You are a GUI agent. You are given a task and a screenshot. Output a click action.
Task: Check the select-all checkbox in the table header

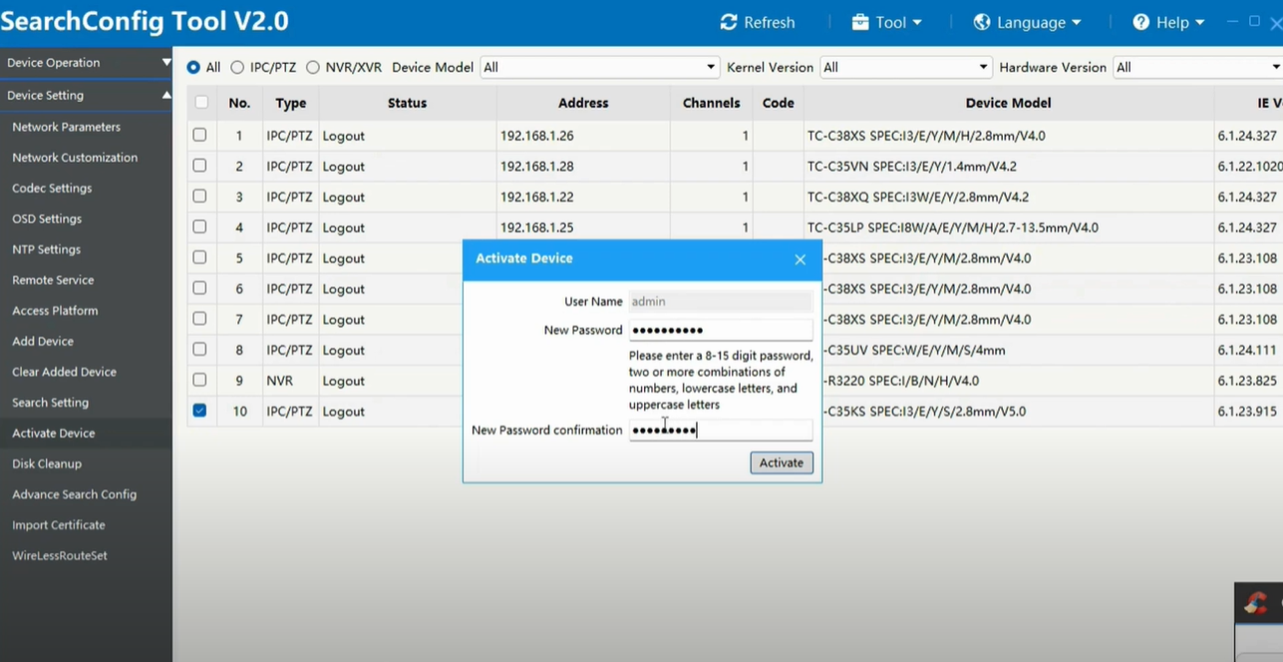tap(200, 102)
